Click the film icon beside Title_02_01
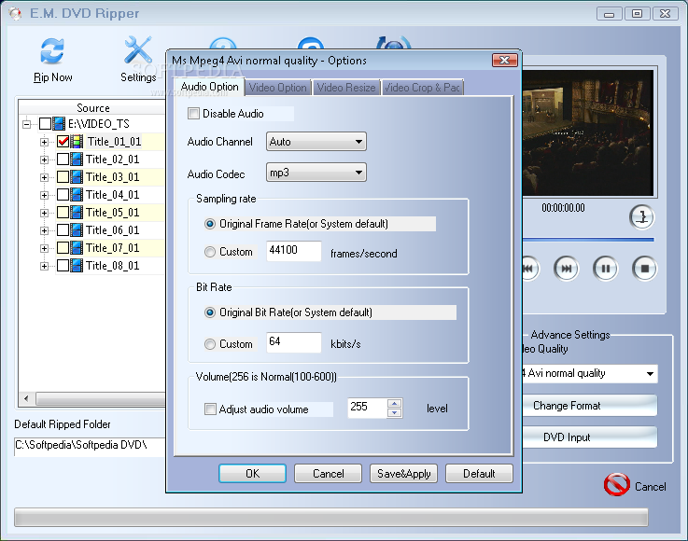This screenshot has height=541, width=688. pyautogui.click(x=77, y=160)
